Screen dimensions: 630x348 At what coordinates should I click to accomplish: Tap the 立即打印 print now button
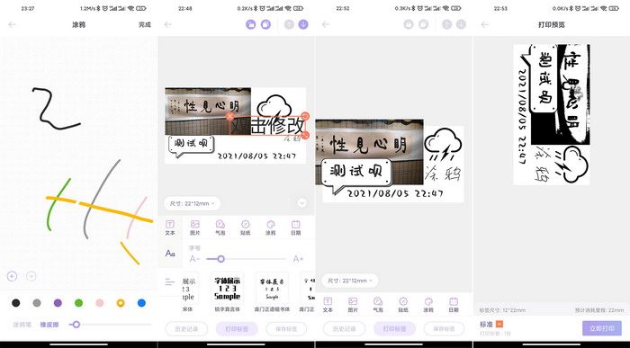click(602, 328)
